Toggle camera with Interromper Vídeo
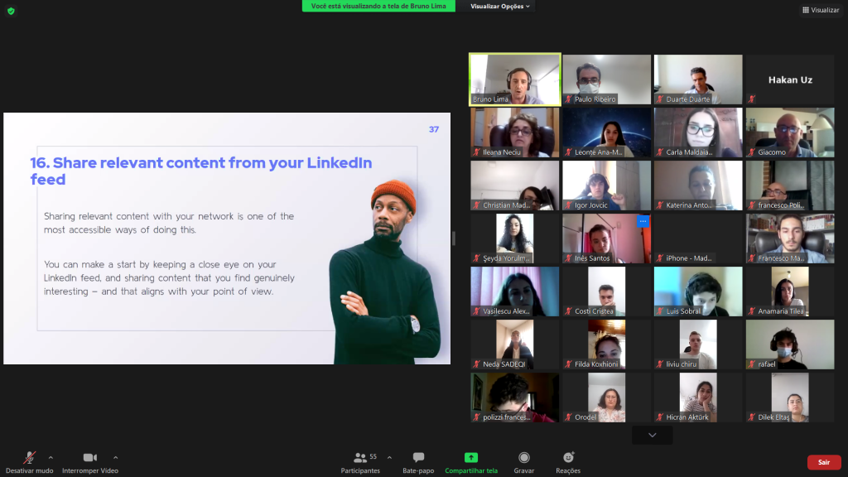 pyautogui.click(x=89, y=461)
